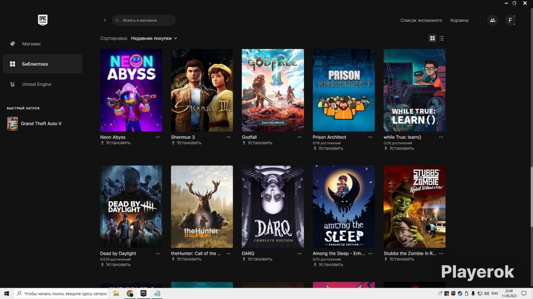Open the Dead by Daylight cover thumbnail
The width and height of the screenshot is (533, 299).
tap(131, 207)
